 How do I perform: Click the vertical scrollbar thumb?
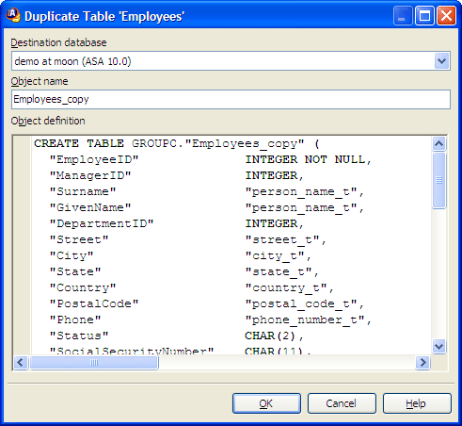pos(438,180)
